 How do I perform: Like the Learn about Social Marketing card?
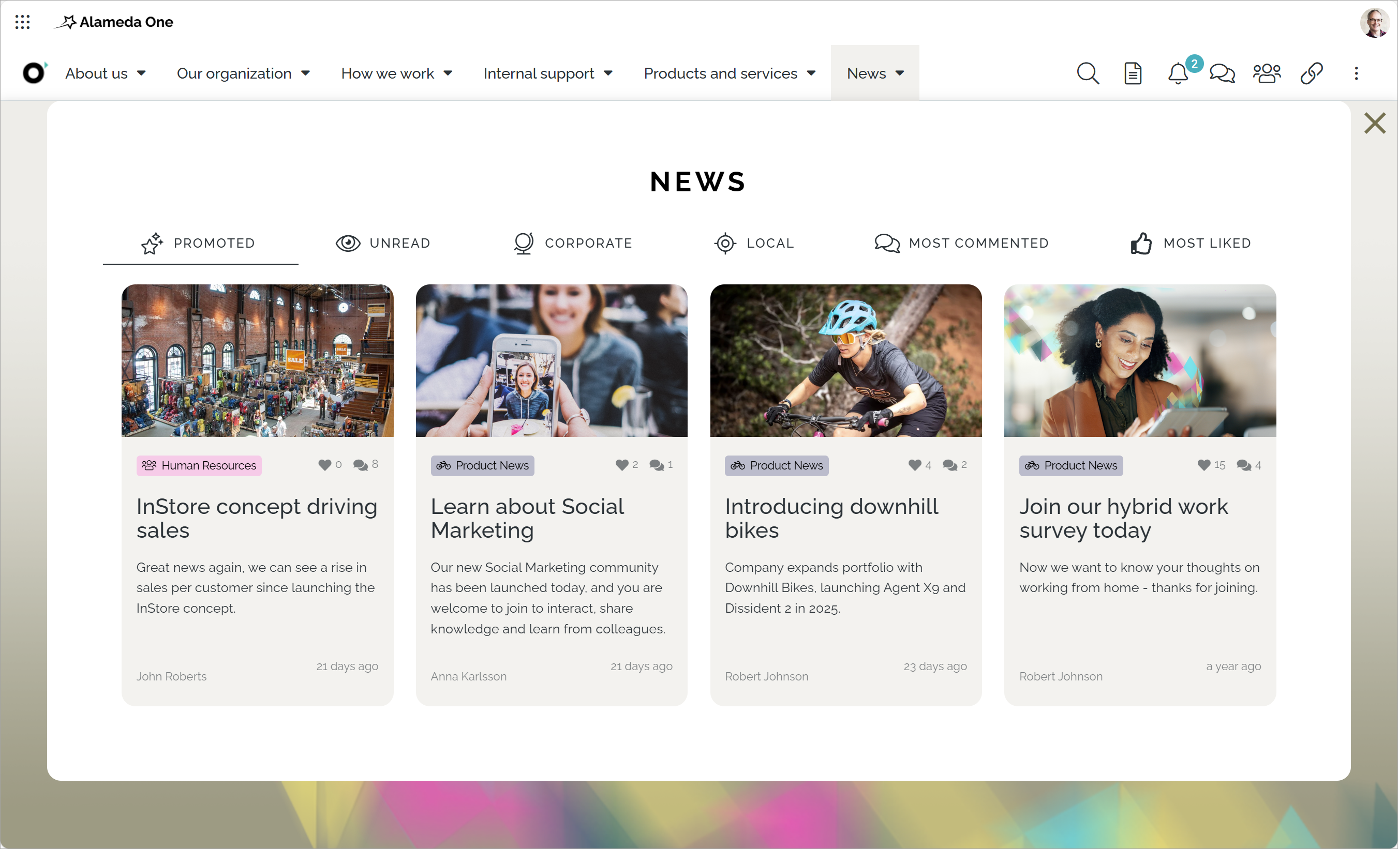621,465
